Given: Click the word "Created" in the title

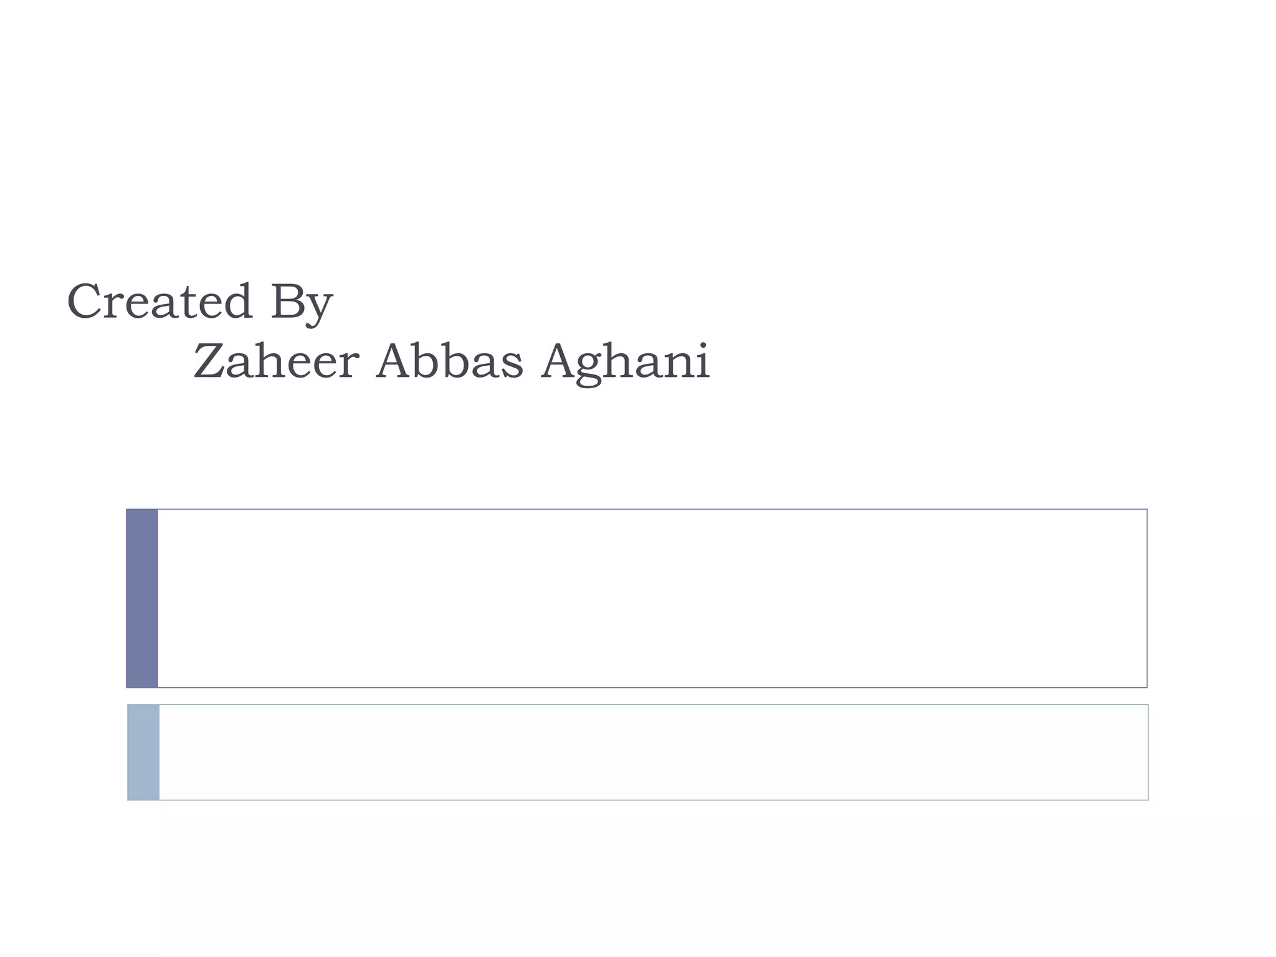Looking at the screenshot, I should tap(159, 302).
